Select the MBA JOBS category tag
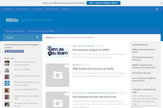Screen dimensions: 163x108 click(90, 46)
